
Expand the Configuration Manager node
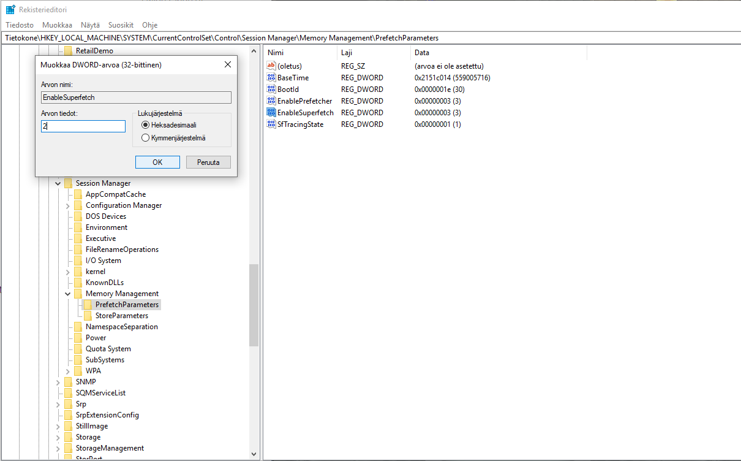(x=68, y=205)
